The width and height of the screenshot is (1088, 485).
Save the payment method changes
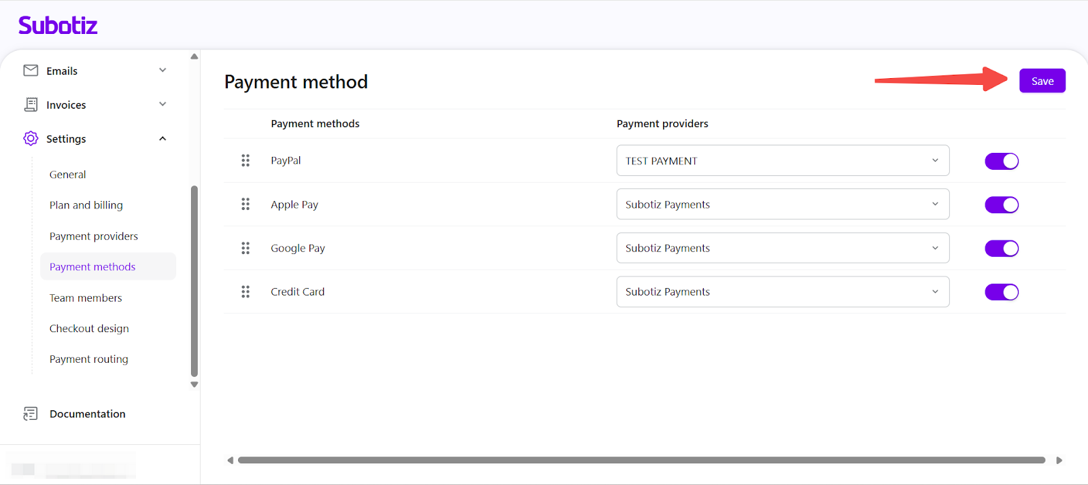pyautogui.click(x=1042, y=81)
